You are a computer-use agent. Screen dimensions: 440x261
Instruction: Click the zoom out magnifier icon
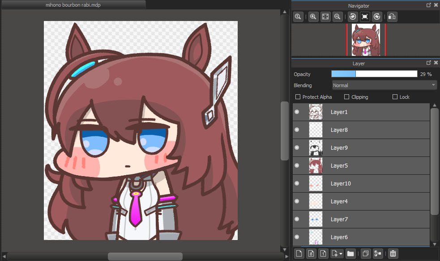tap(337, 17)
